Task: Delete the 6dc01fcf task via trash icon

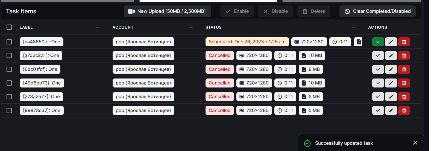Action: tap(404, 69)
